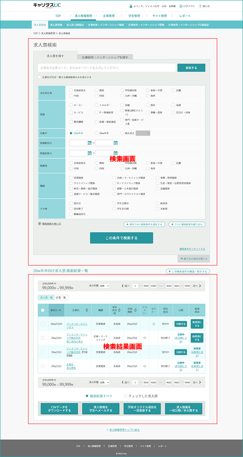Image resolution: width=243 pixels, height=457 pixels.
Task: Collapse filters with 絞り込み項目を閉じる
Action: [x=194, y=259]
